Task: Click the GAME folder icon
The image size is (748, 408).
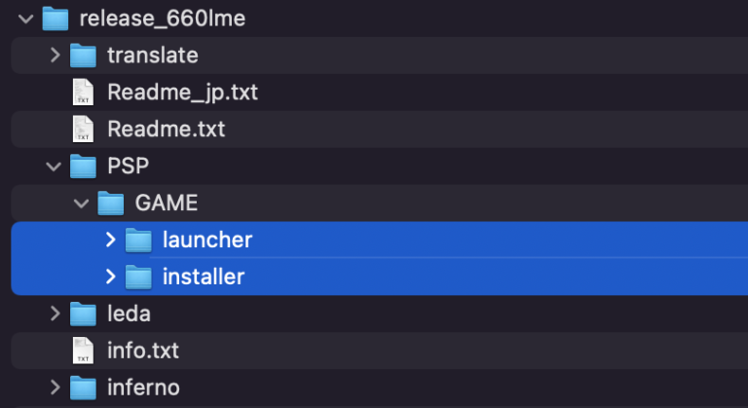Action: coord(111,203)
